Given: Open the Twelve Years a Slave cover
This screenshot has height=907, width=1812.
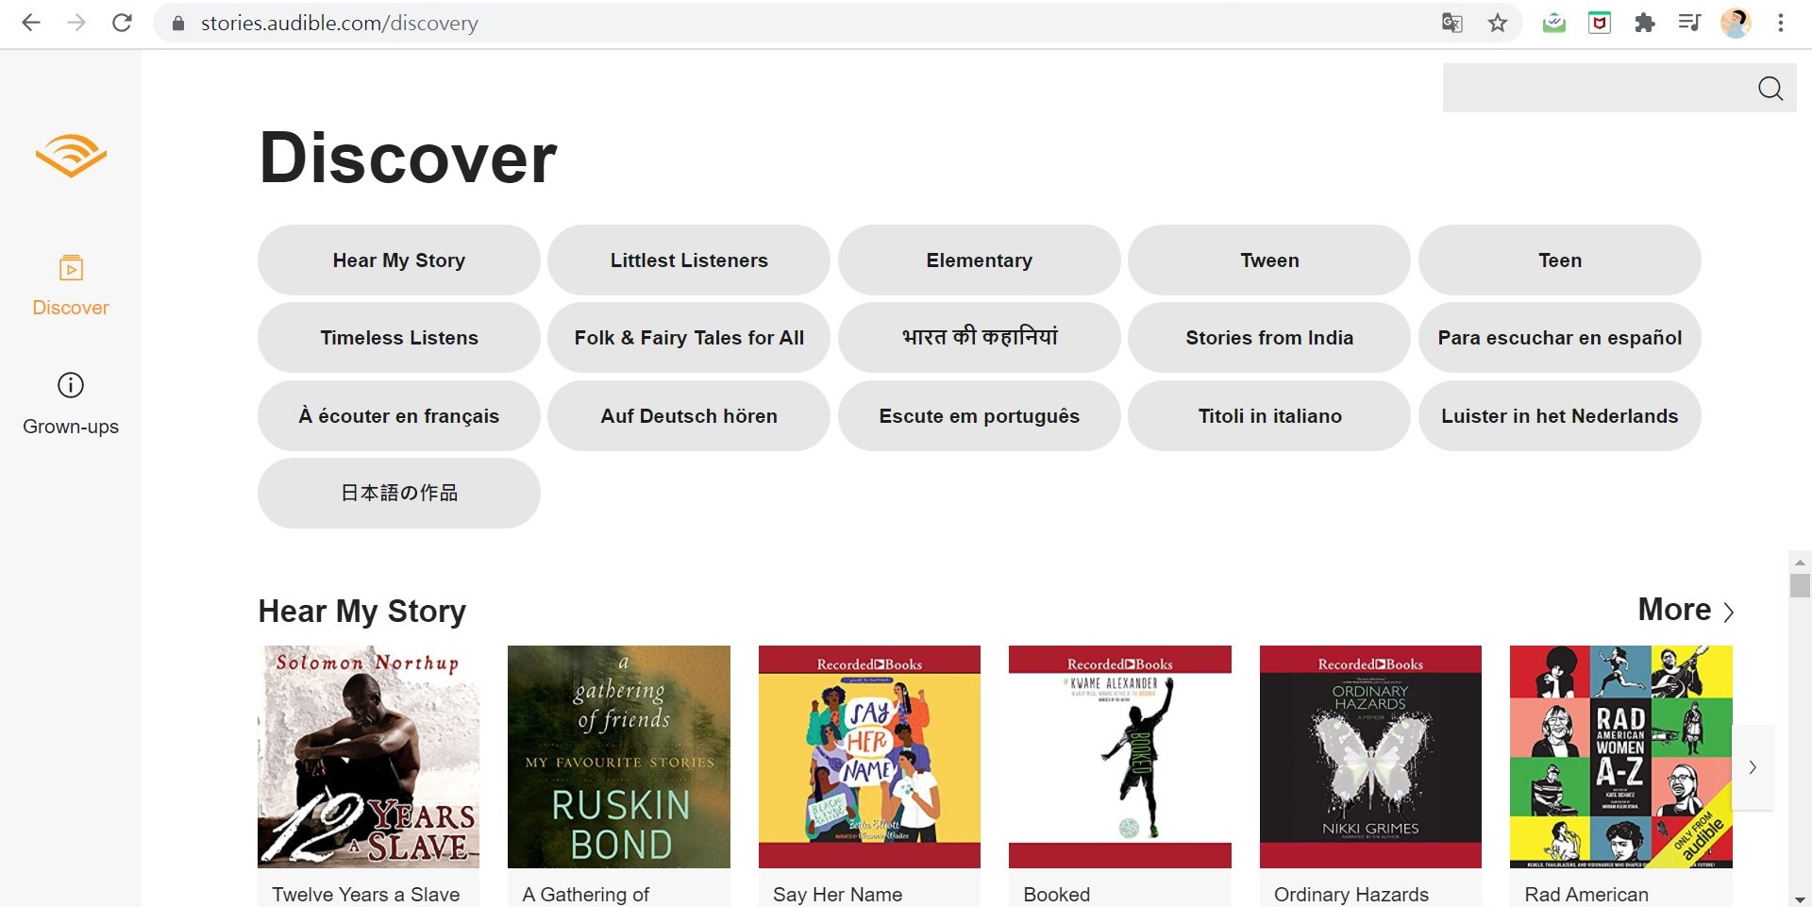Looking at the screenshot, I should (368, 756).
